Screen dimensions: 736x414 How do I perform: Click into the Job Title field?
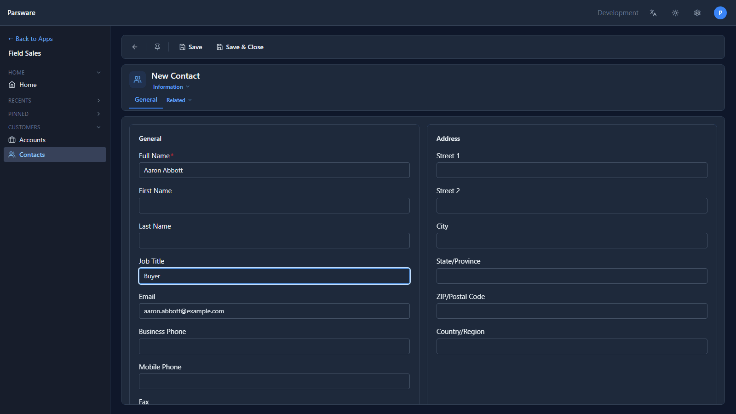coord(274,276)
